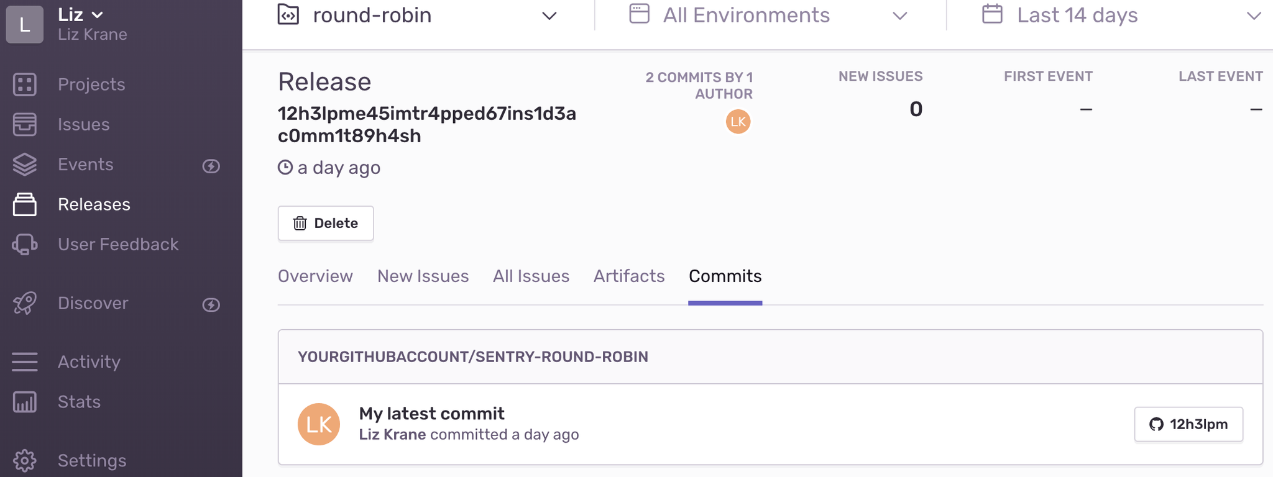The width and height of the screenshot is (1273, 477).
Task: Delete this release
Action: 325,223
